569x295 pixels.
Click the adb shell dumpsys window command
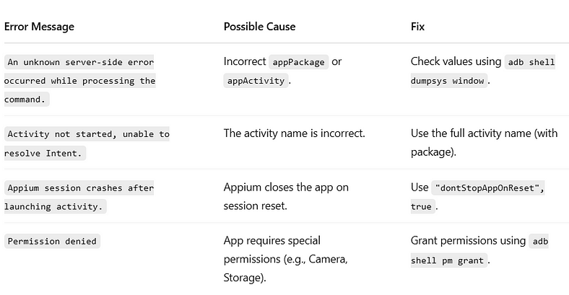point(482,71)
